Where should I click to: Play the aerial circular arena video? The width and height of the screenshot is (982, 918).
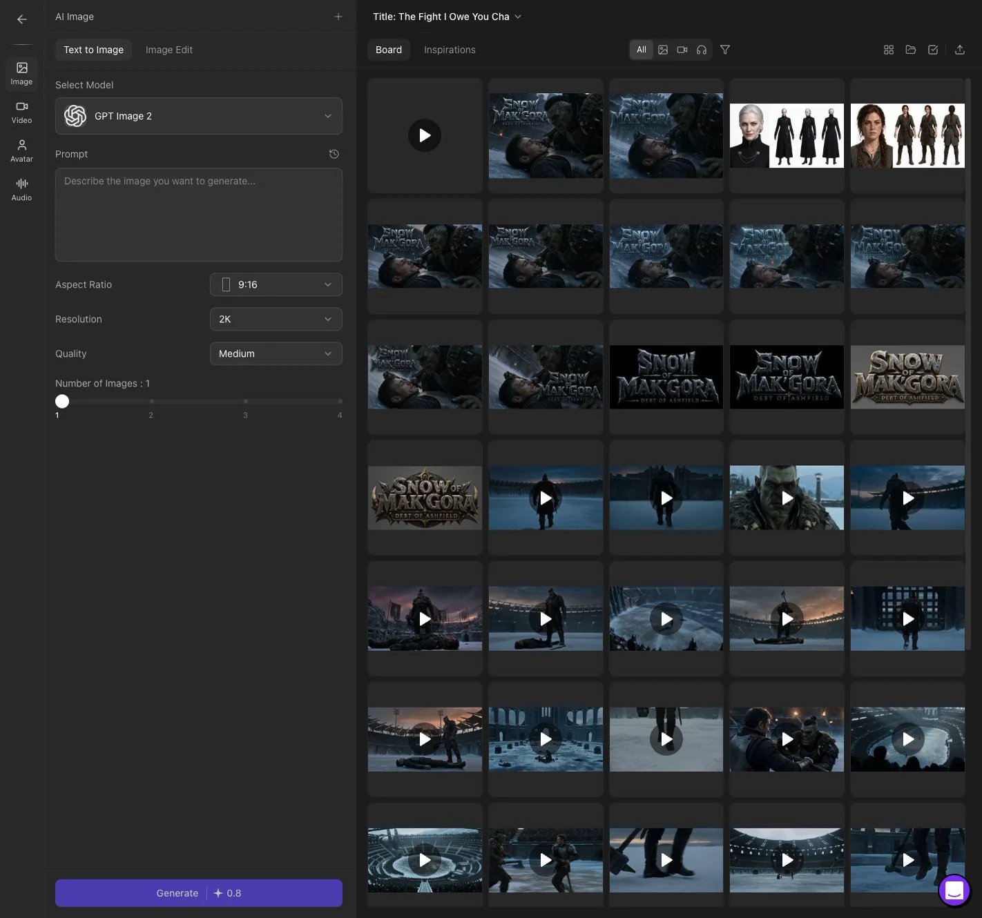(x=425, y=860)
